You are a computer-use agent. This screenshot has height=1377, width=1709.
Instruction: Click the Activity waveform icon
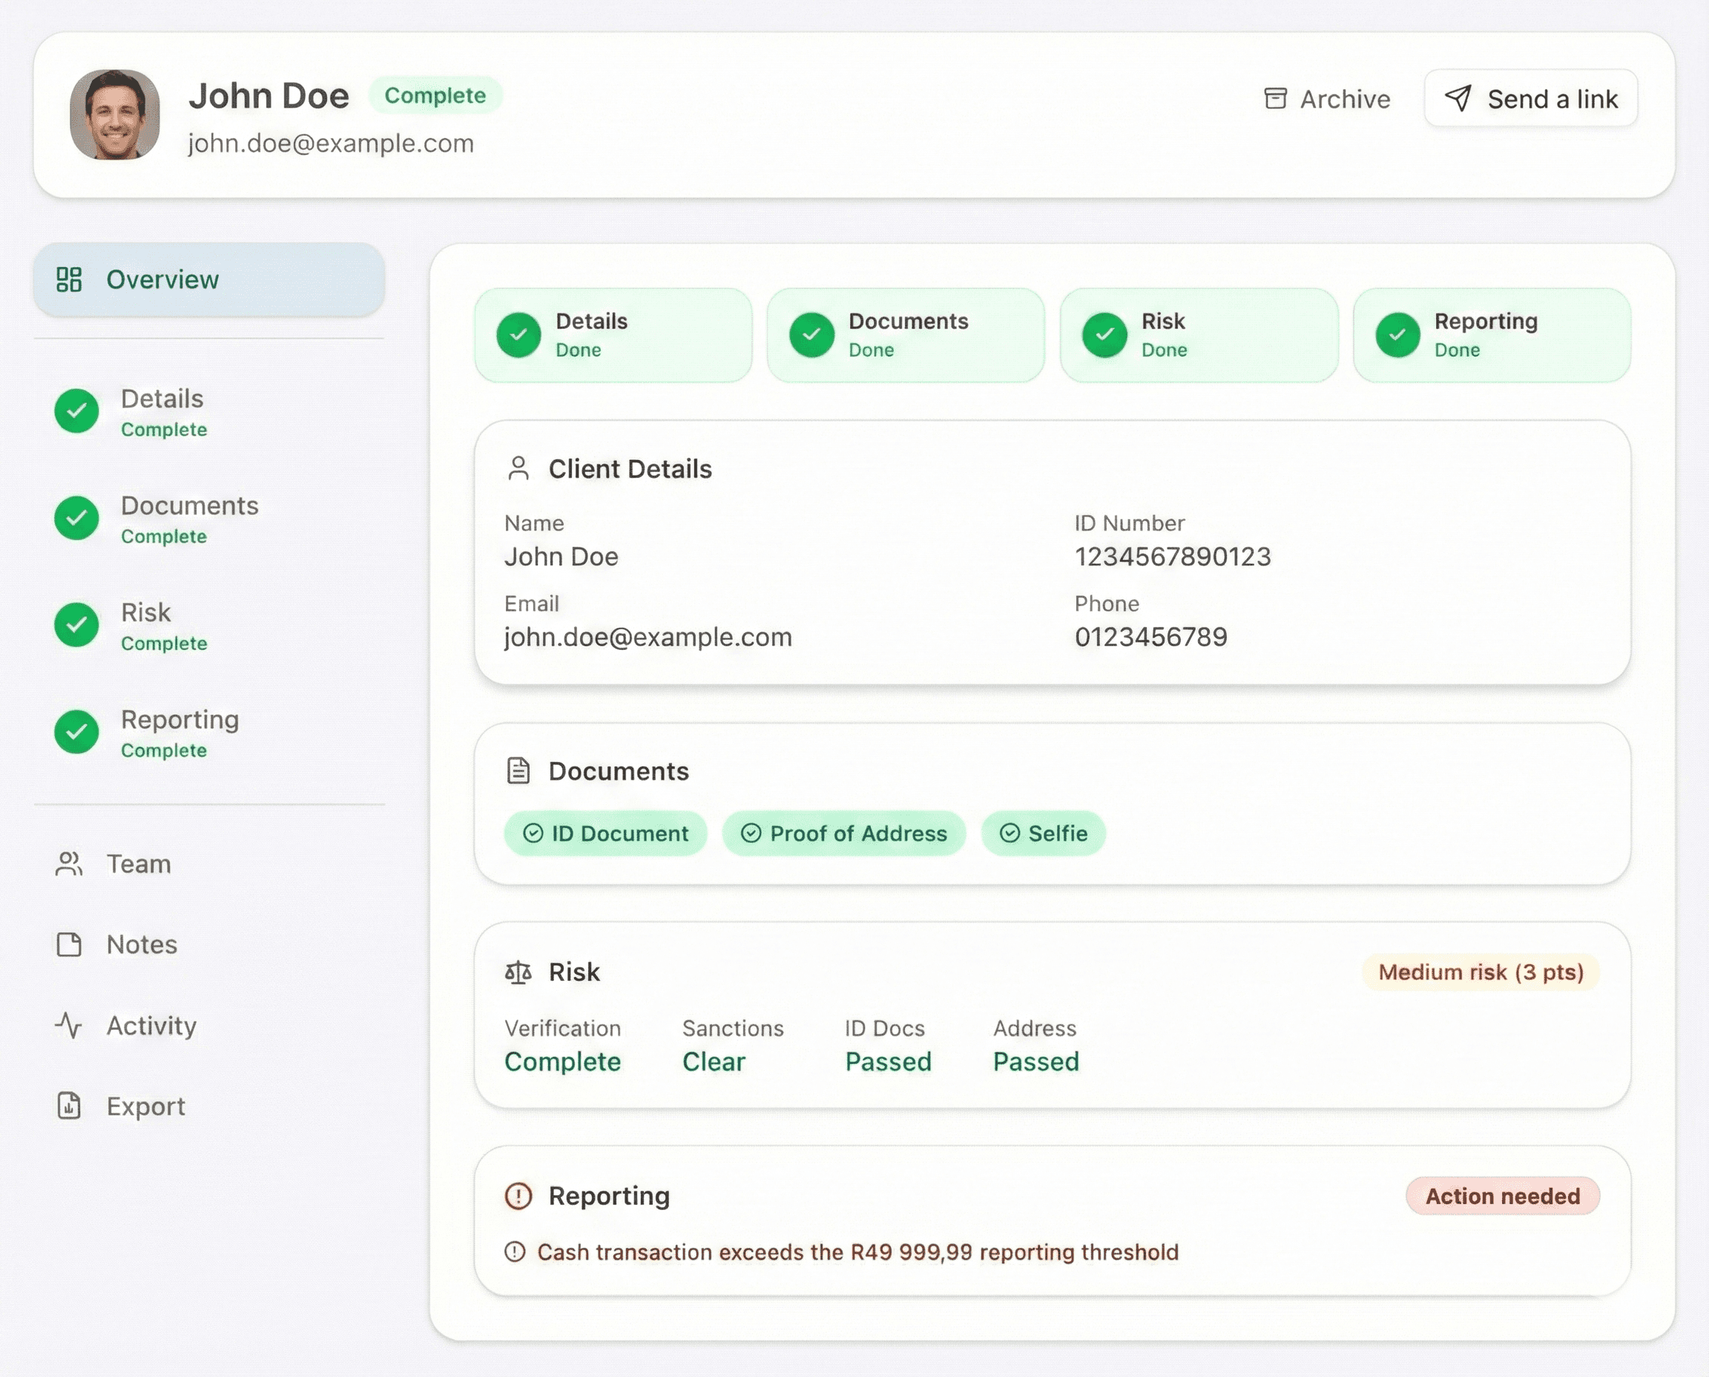[70, 1025]
